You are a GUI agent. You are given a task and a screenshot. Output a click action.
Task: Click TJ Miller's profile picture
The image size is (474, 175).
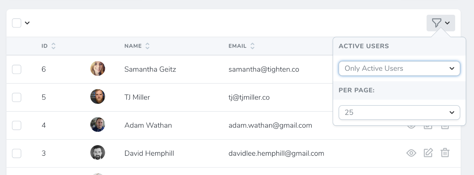pyautogui.click(x=98, y=97)
